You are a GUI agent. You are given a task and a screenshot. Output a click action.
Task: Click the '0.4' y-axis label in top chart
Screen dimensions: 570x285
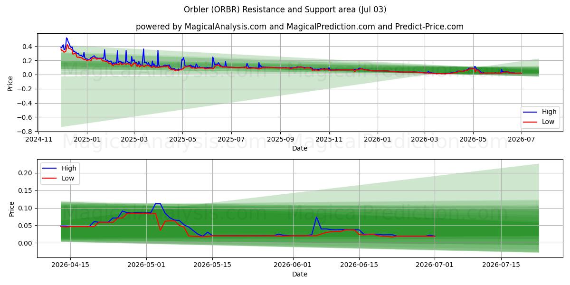pyautogui.click(x=28, y=47)
